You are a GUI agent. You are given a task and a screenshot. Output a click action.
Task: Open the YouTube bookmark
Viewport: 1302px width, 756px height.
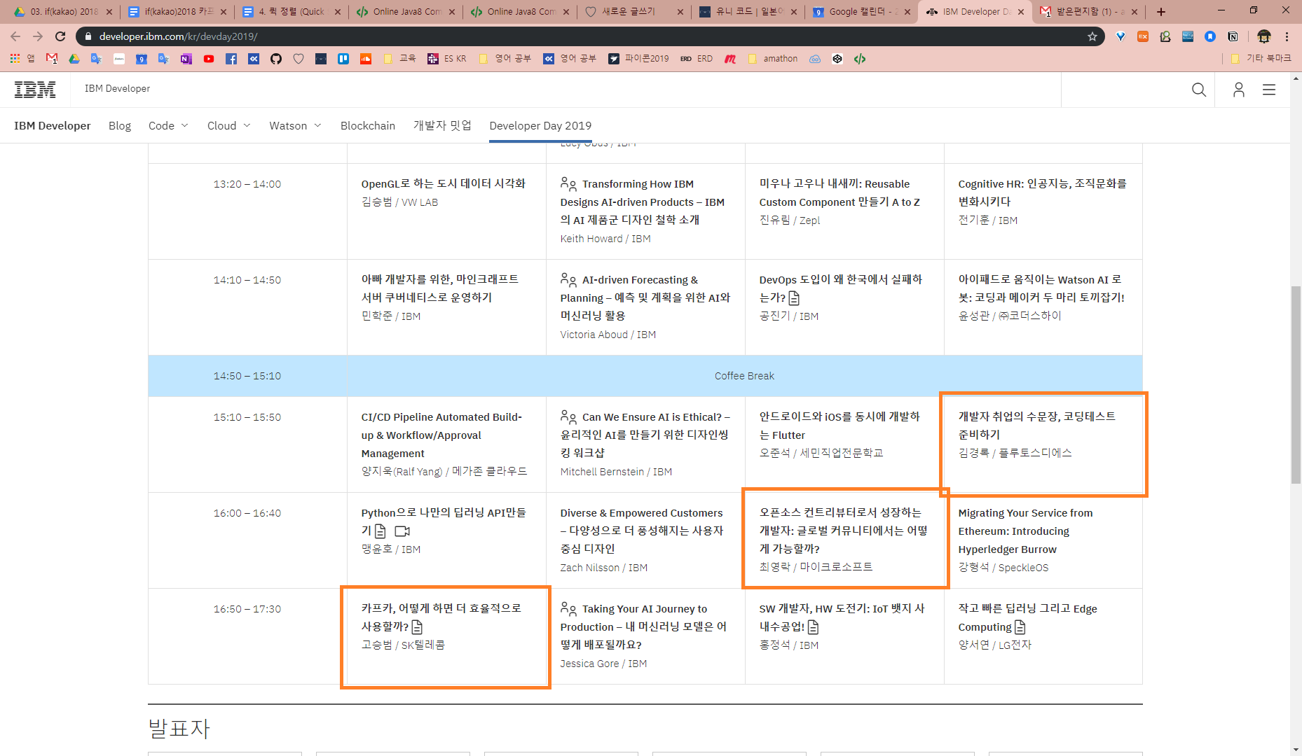point(209,59)
